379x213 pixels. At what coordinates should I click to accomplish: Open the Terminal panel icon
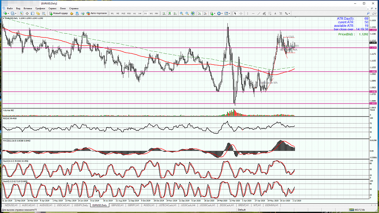tap(38, 13)
